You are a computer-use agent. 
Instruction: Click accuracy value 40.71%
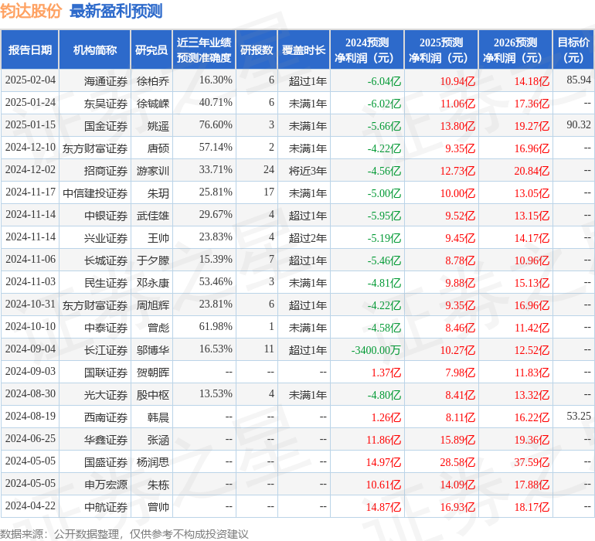[216, 103]
